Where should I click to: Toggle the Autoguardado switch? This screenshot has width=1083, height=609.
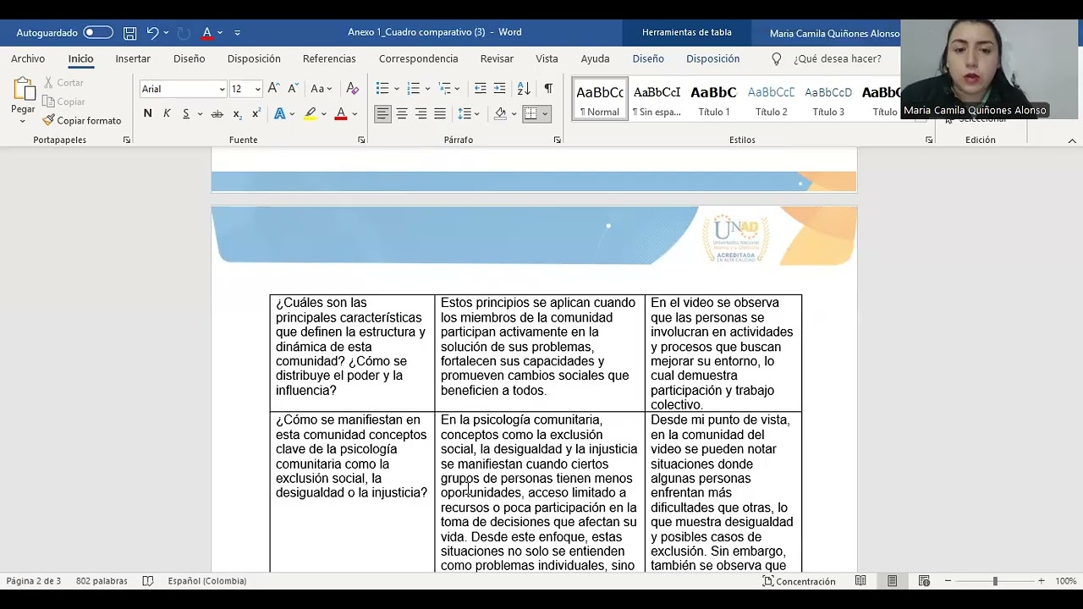pyautogui.click(x=98, y=33)
